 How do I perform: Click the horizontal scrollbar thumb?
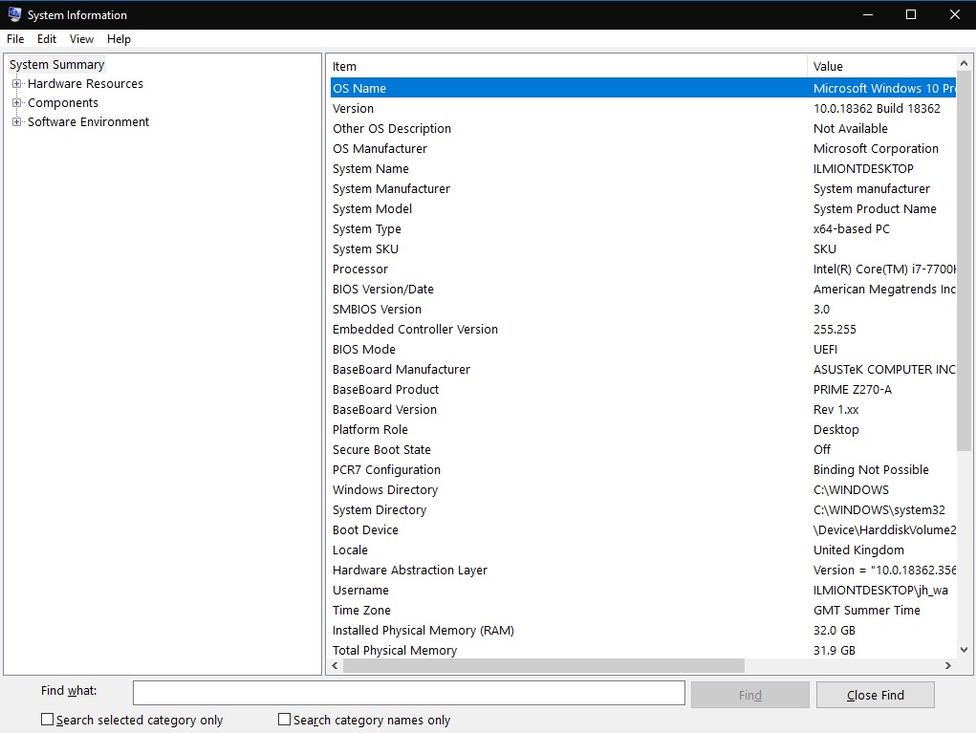click(x=543, y=665)
